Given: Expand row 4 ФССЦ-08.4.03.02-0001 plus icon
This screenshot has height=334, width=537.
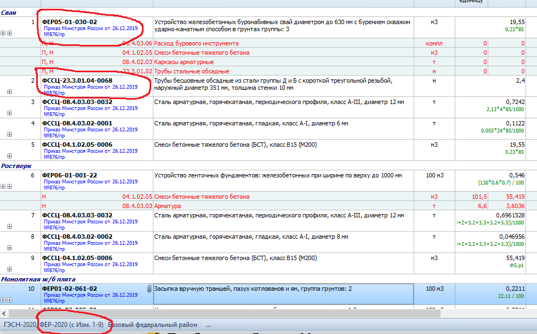Looking at the screenshot, I should [10, 135].
